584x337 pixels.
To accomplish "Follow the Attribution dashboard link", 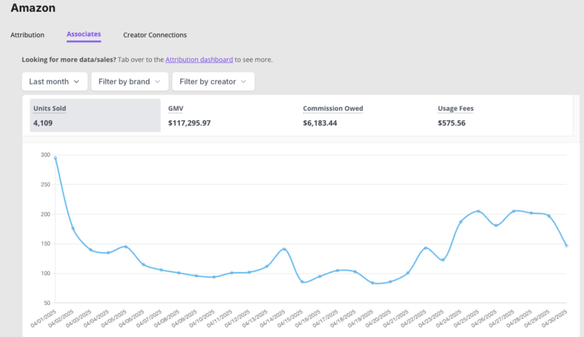I will click(199, 60).
